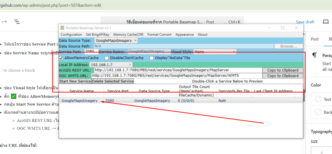Click the Service Port field
Screen dimensions: 332x154
click(91, 51)
